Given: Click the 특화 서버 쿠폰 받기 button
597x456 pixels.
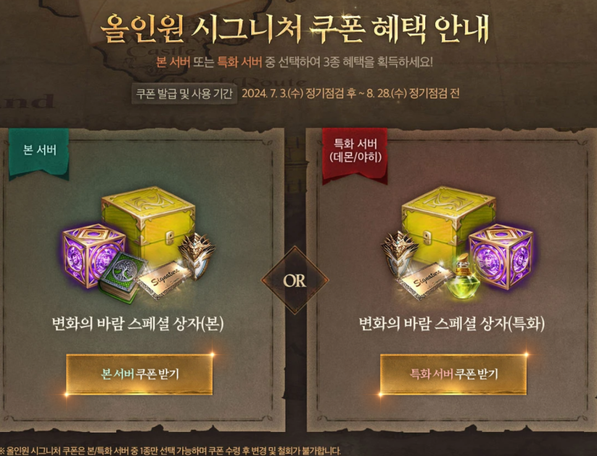Looking at the screenshot, I should tap(454, 374).
